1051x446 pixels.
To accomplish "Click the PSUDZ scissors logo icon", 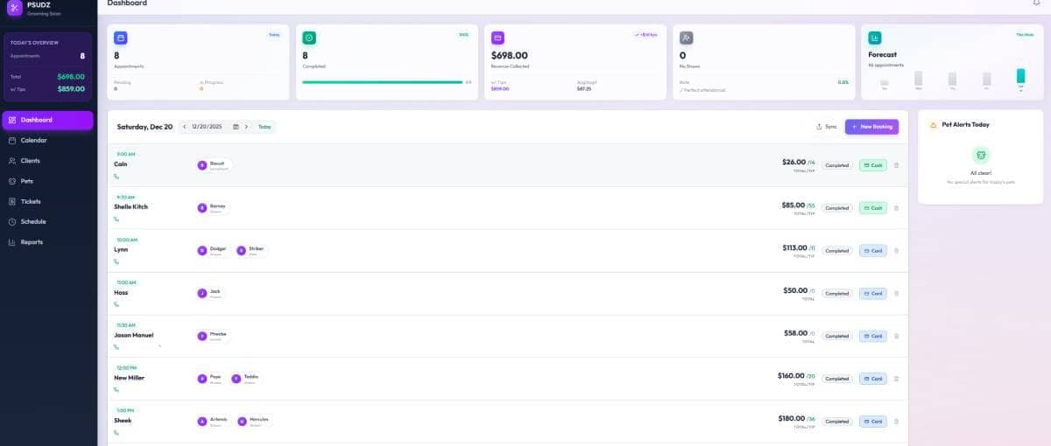I will (14, 8).
